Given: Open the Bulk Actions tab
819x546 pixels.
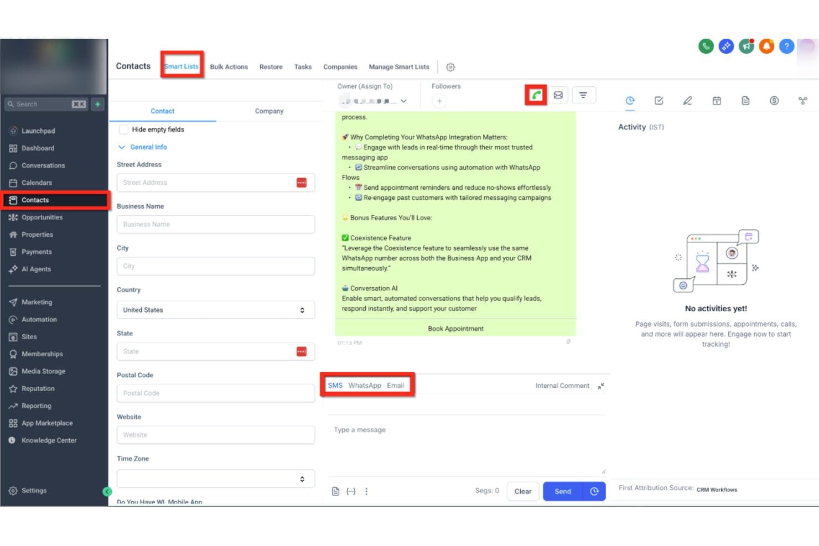Looking at the screenshot, I should [x=229, y=67].
